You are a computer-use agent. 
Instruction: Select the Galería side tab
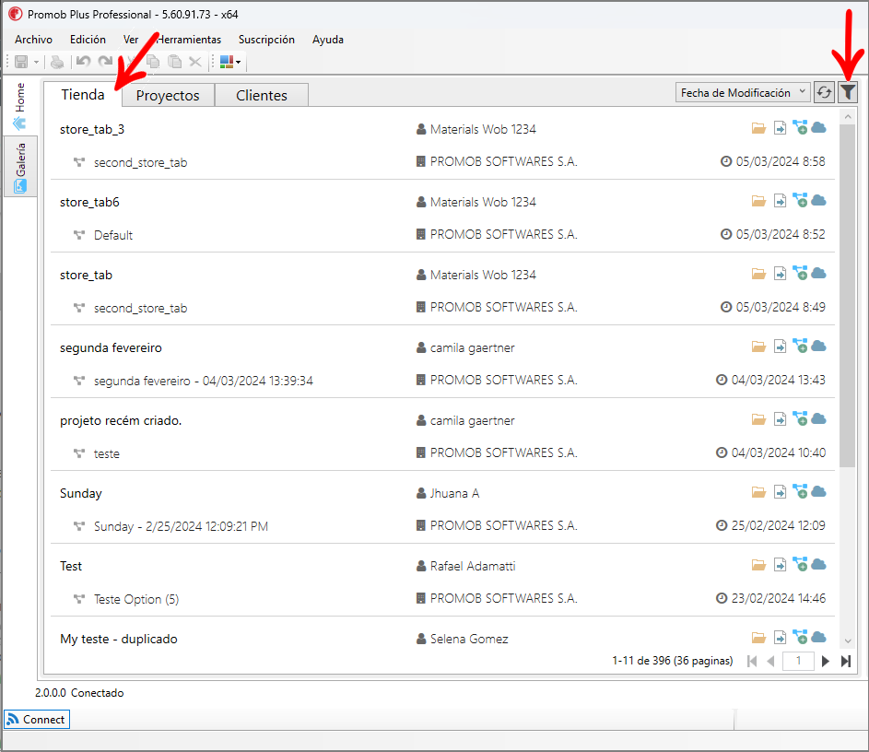click(20, 166)
